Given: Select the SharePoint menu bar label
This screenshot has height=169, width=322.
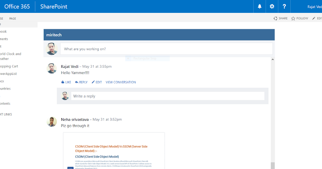Looking at the screenshot, I should 53,6.
